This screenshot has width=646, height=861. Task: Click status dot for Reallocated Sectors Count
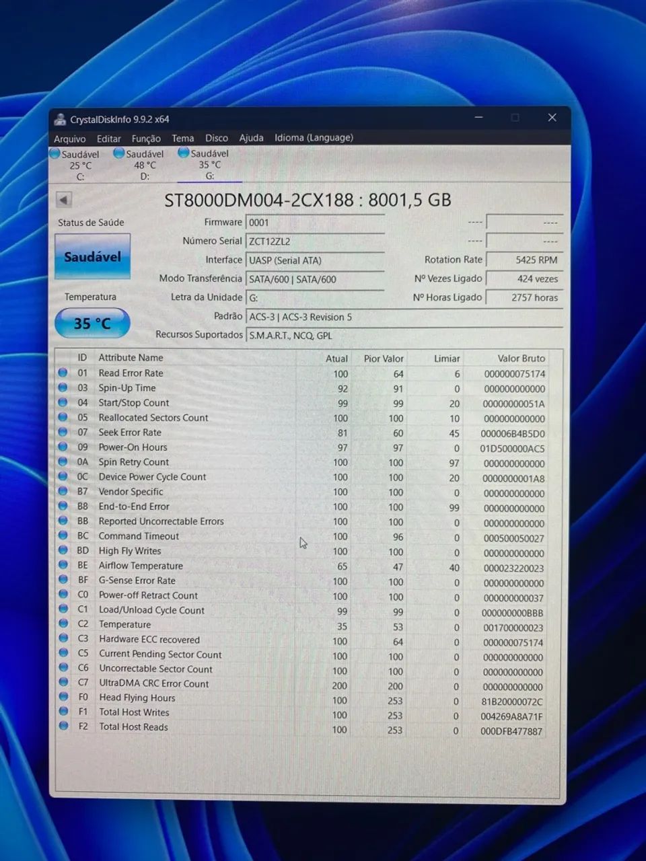pyautogui.click(x=63, y=417)
